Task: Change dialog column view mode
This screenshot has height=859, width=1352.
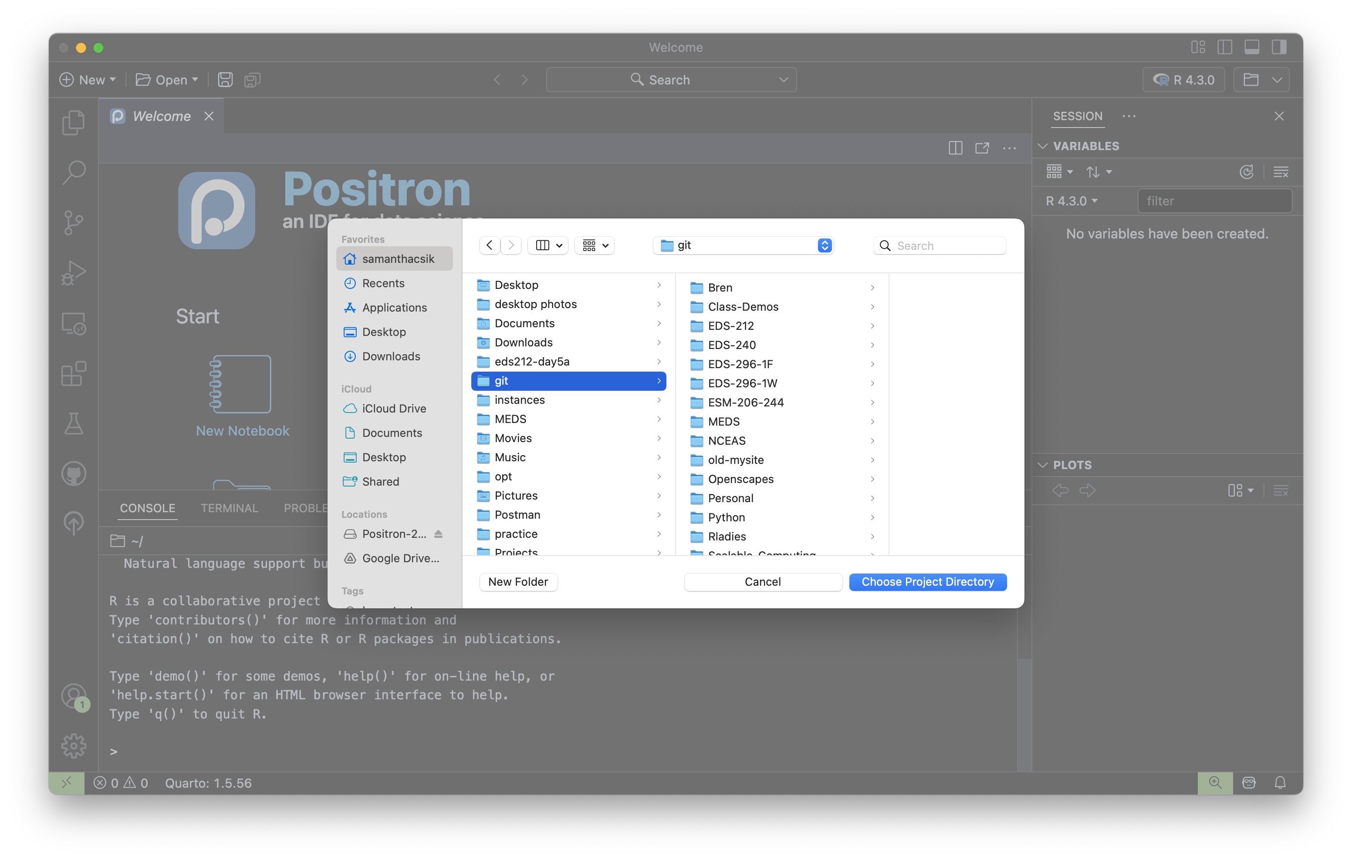Action: click(548, 245)
